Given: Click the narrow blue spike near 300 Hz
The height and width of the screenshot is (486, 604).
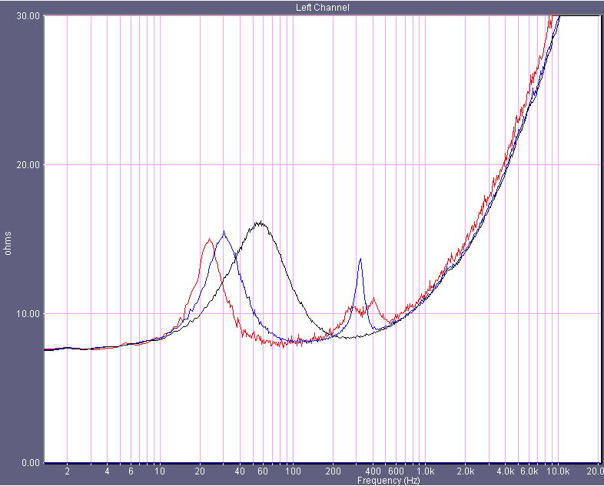Looking at the screenshot, I should tap(360, 260).
